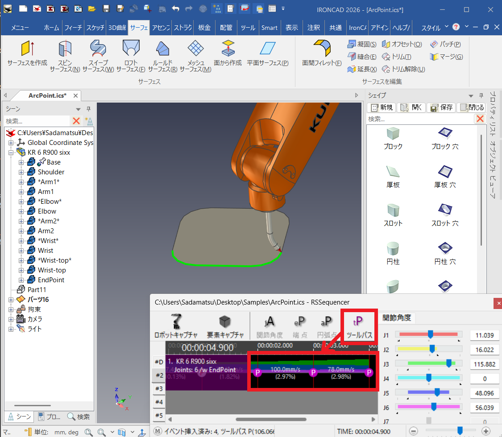502x437 pixels.
Task: Click the J2 angle value field 16.022
Action: [x=485, y=350]
